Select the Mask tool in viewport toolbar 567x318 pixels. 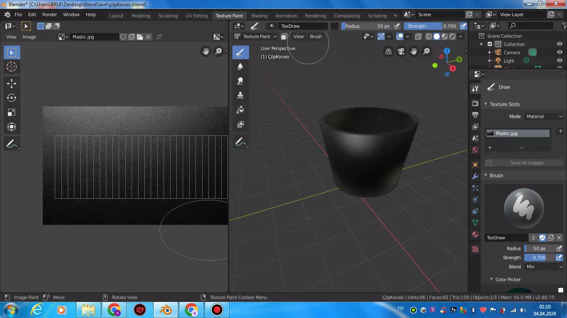(x=240, y=124)
